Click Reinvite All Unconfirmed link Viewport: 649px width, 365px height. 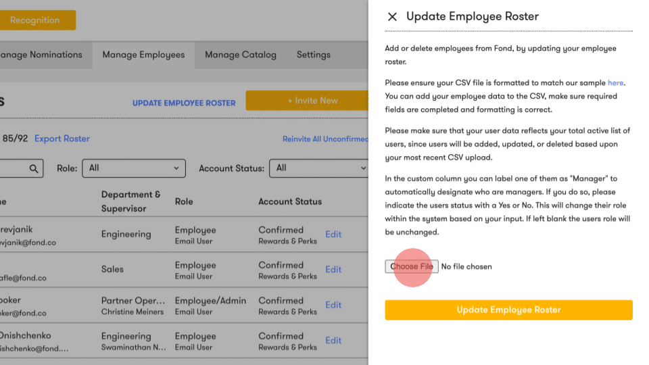click(325, 139)
